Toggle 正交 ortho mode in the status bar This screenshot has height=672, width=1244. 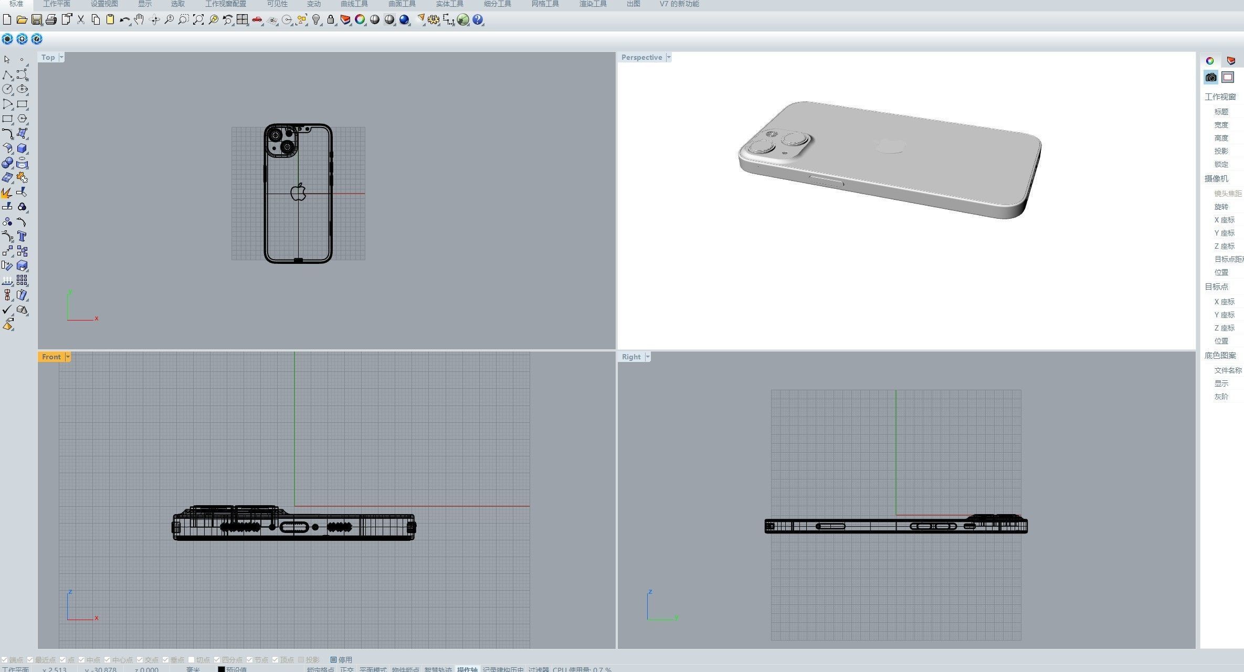[x=347, y=669]
